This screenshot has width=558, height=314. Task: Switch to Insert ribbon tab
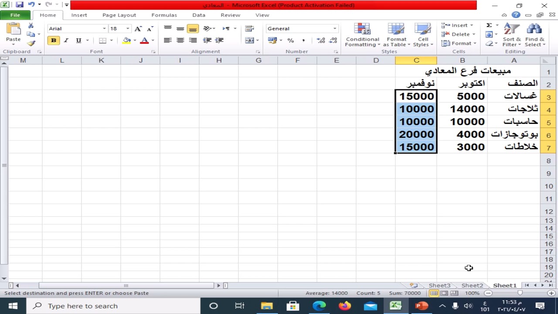79,15
